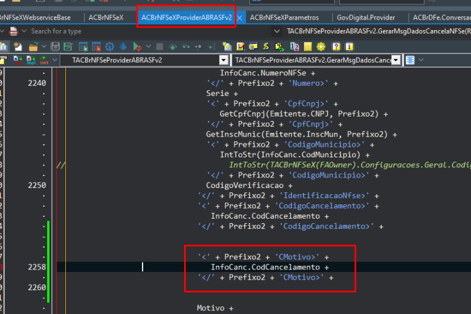Click the yellow info i icon
The width and height of the screenshot is (471, 314).
(x=349, y=46)
